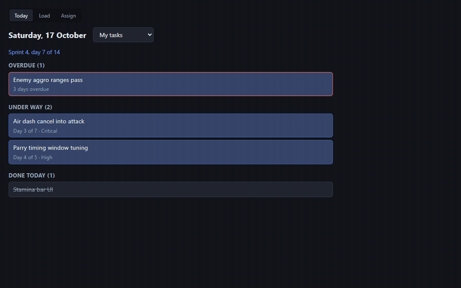Click the Day 3 of 7 · Critical label

[x=35, y=131]
